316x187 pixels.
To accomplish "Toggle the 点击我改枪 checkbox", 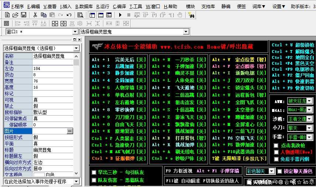I will point(276,145).
